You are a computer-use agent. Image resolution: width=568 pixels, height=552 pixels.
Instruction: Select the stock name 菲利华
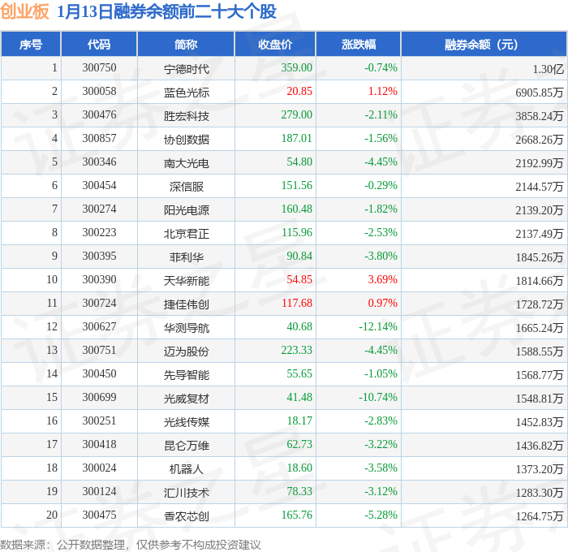[186, 257]
